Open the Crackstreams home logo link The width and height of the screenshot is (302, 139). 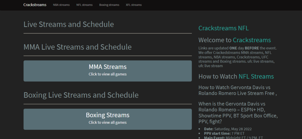pyautogui.click(x=35, y=5)
